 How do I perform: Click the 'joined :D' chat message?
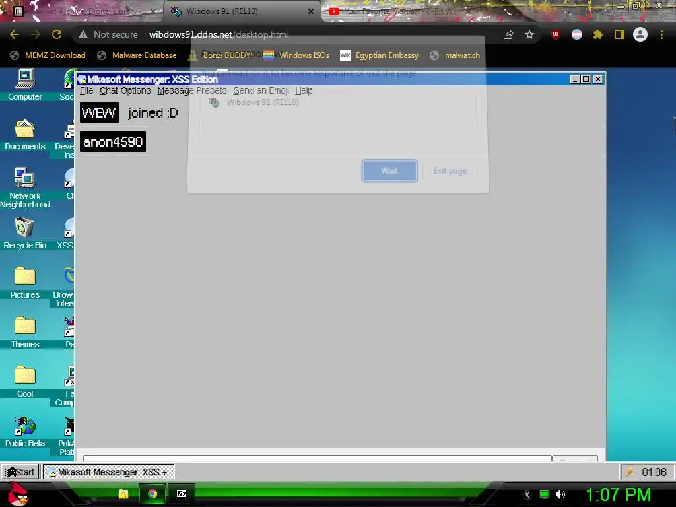point(153,113)
